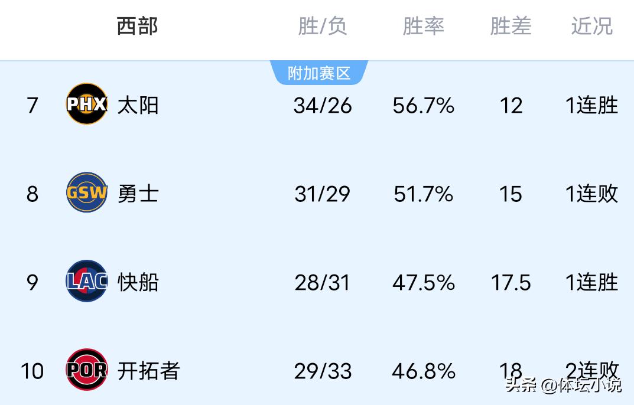Tap the Portland Trail Blazers POR logo
The width and height of the screenshot is (634, 405).
click(x=86, y=370)
